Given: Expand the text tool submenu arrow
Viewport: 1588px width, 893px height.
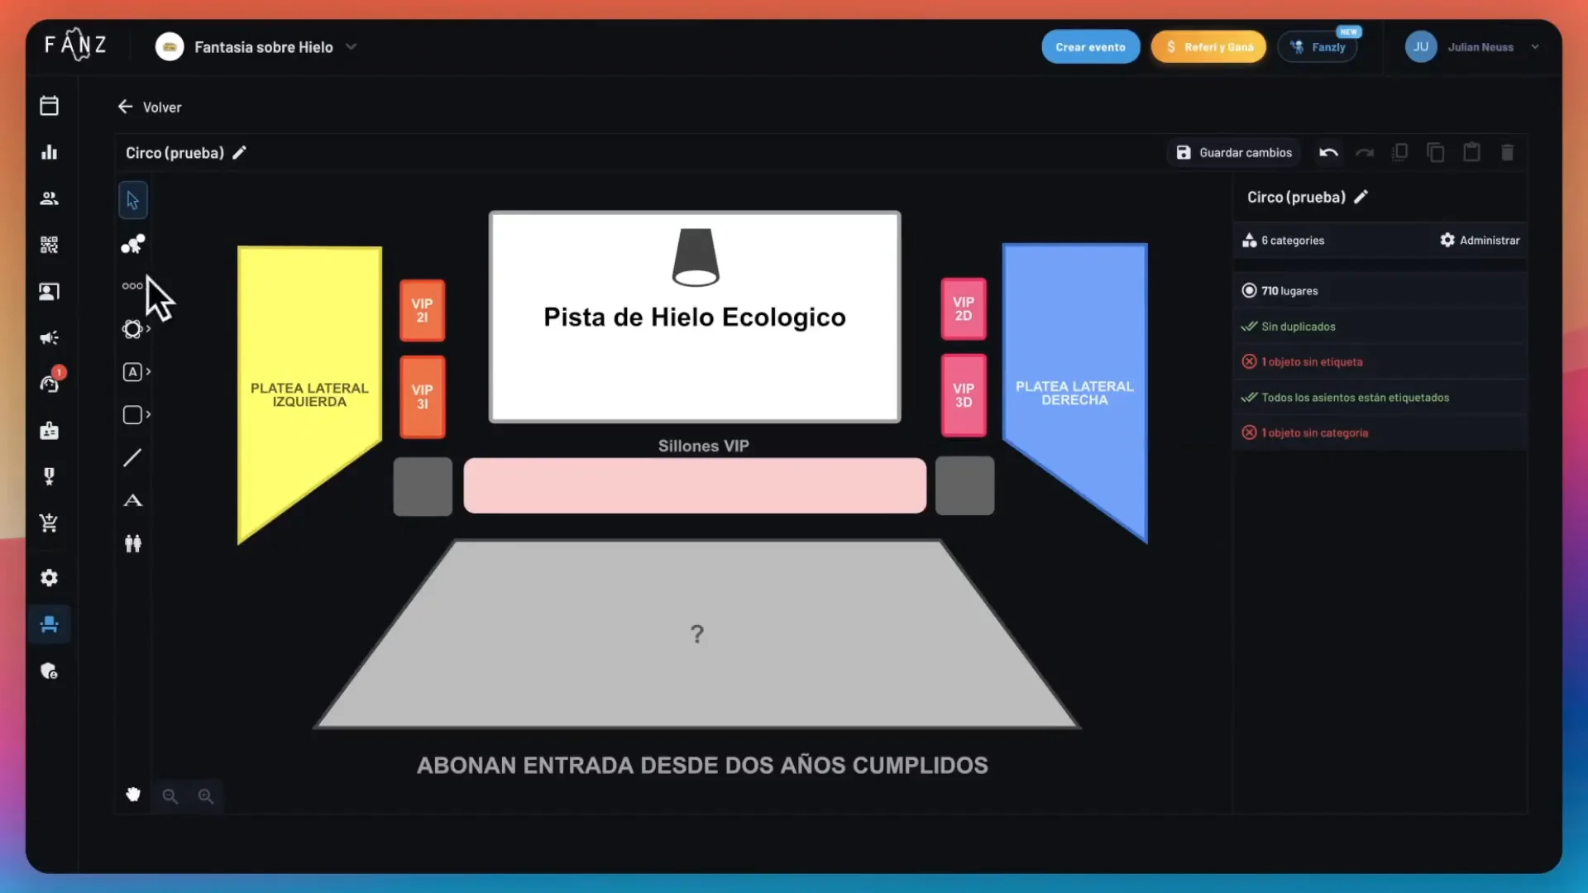Looking at the screenshot, I should [x=148, y=371].
